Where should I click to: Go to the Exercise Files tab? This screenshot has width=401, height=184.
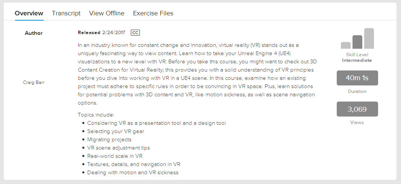pos(153,13)
